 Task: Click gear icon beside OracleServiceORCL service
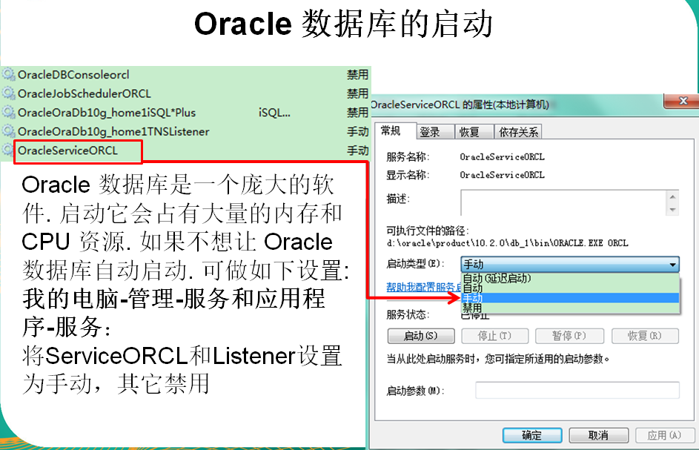click(8, 150)
